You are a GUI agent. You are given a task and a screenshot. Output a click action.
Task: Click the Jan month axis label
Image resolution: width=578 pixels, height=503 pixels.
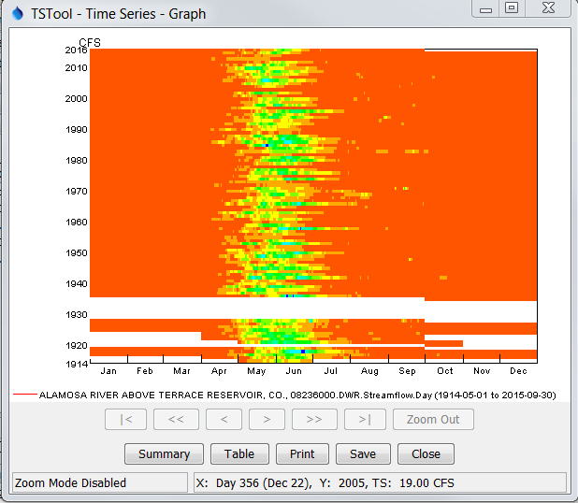108,371
